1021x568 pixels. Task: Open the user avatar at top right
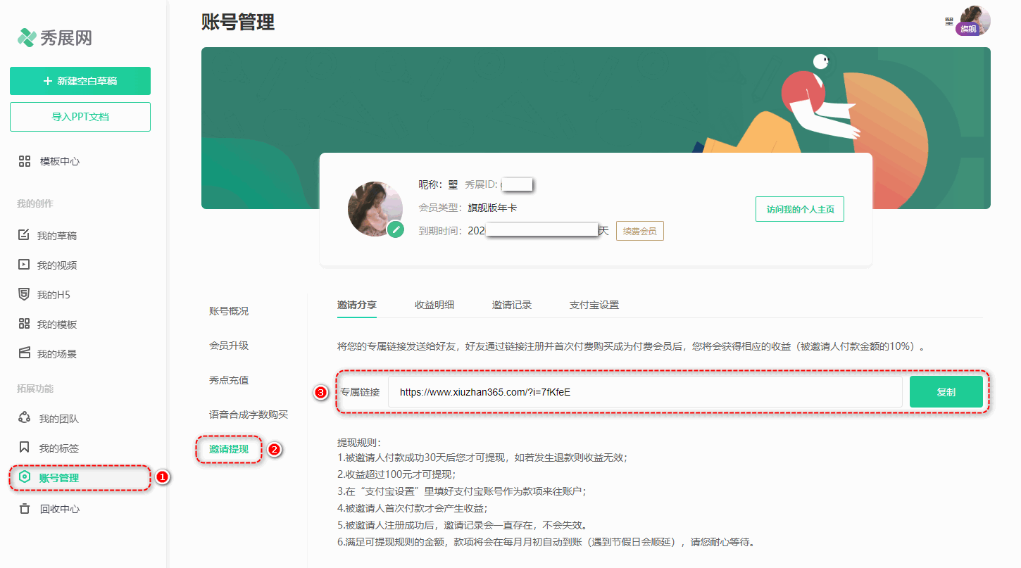[975, 21]
